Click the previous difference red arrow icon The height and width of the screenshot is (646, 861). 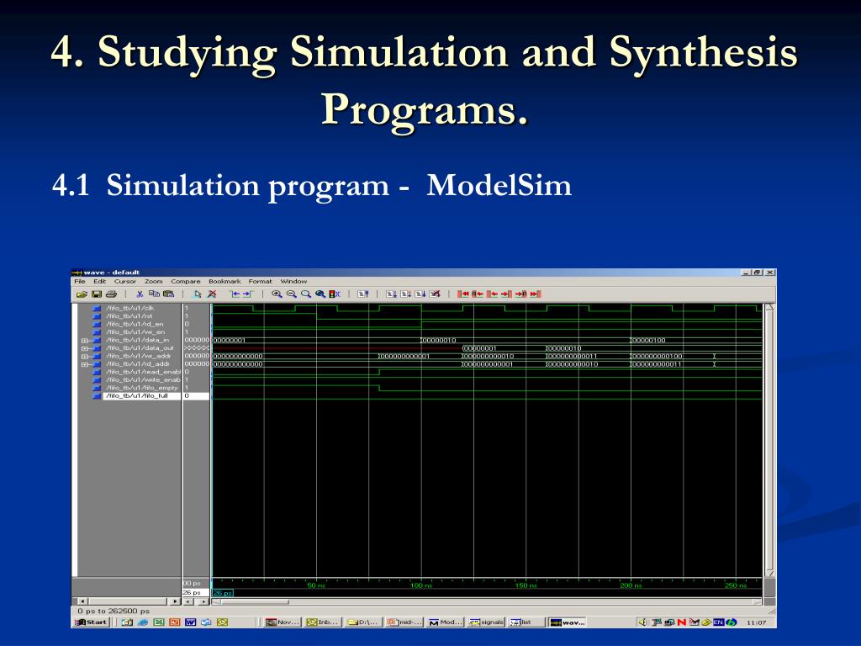tap(493, 294)
